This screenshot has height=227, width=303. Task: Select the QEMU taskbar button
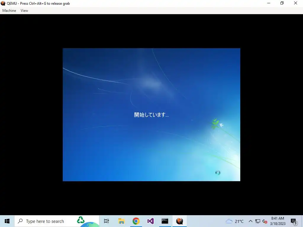(180, 221)
